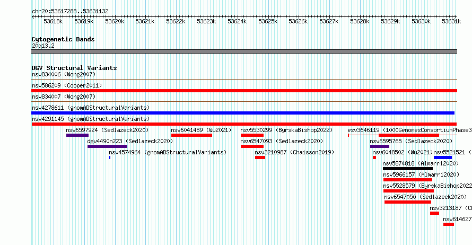
Task: Select the purple dgv4490n223 feature bar
Action: click(x=108, y=146)
